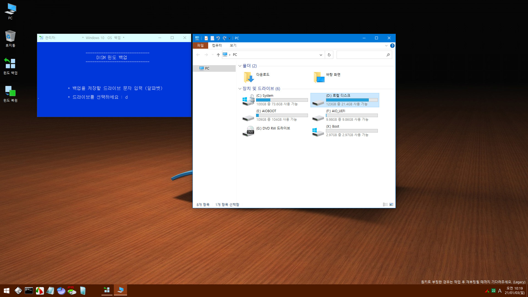Go back with the back arrow button

(198, 55)
